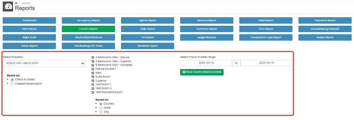Select the Check In Dates radio option
The height and width of the screenshot is (120, 354).
[12, 80]
